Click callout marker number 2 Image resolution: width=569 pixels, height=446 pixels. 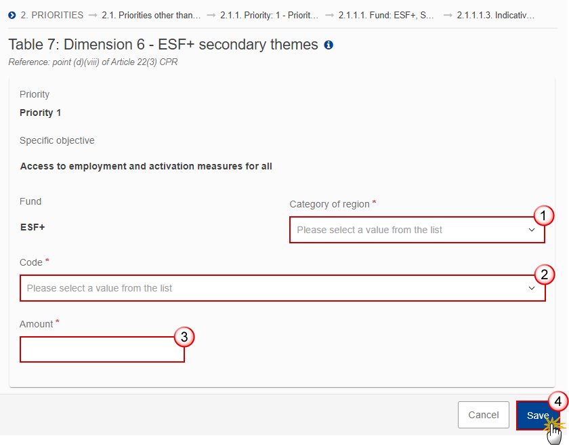coord(544,275)
